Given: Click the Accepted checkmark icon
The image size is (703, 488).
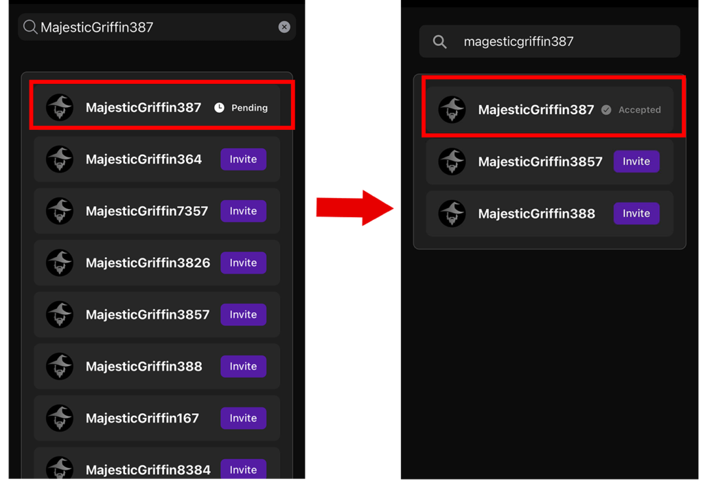Looking at the screenshot, I should 606,110.
